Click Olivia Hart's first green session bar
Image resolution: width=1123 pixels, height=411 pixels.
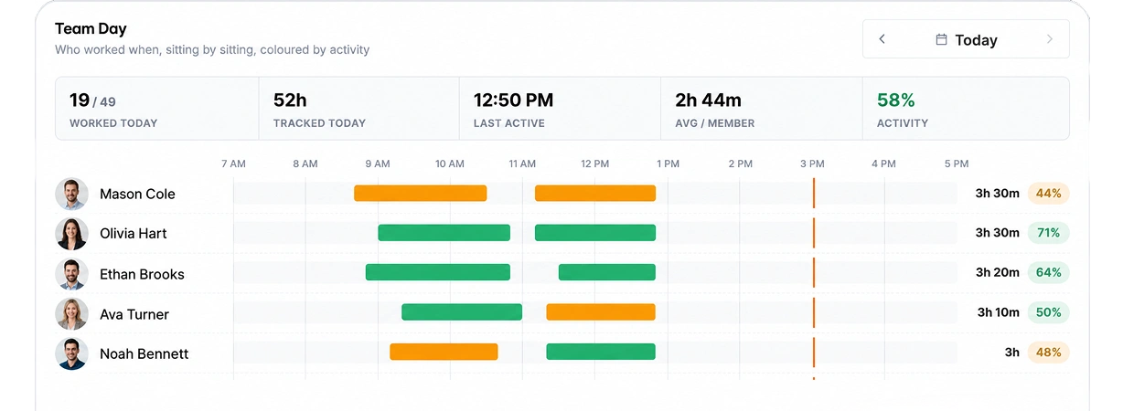(x=444, y=233)
